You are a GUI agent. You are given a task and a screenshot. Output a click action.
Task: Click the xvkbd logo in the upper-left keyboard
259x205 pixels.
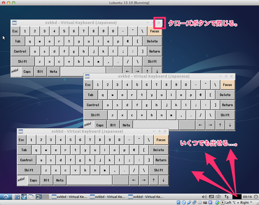[x=15, y=71]
